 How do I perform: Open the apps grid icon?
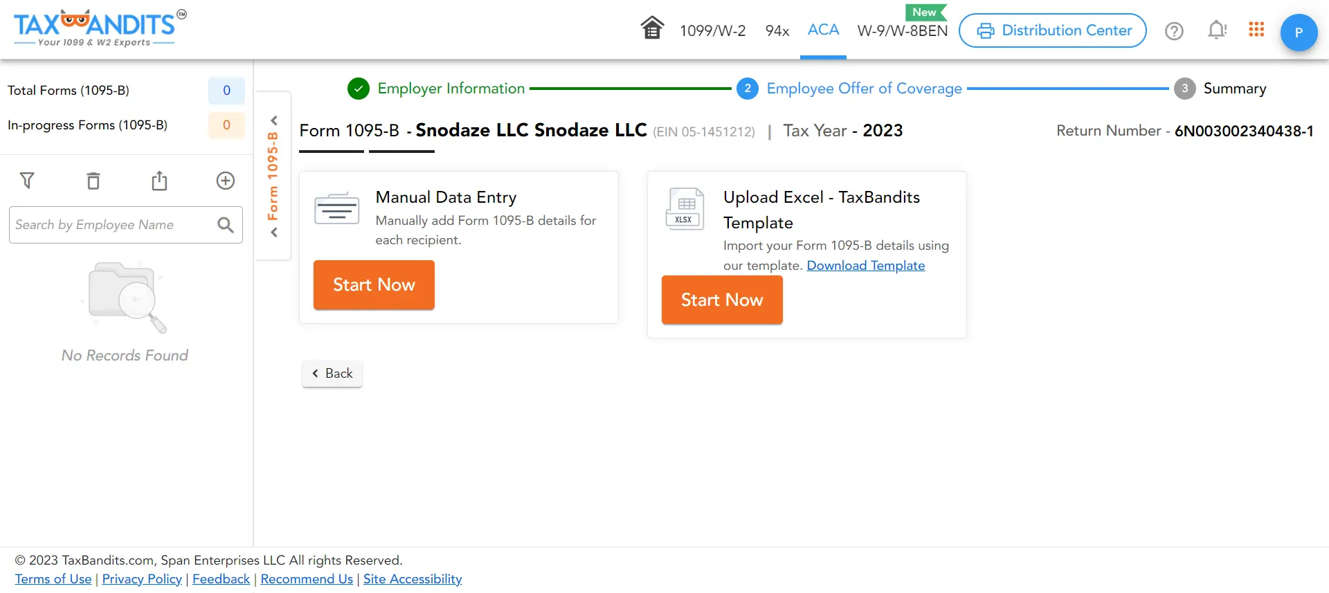coord(1256,29)
